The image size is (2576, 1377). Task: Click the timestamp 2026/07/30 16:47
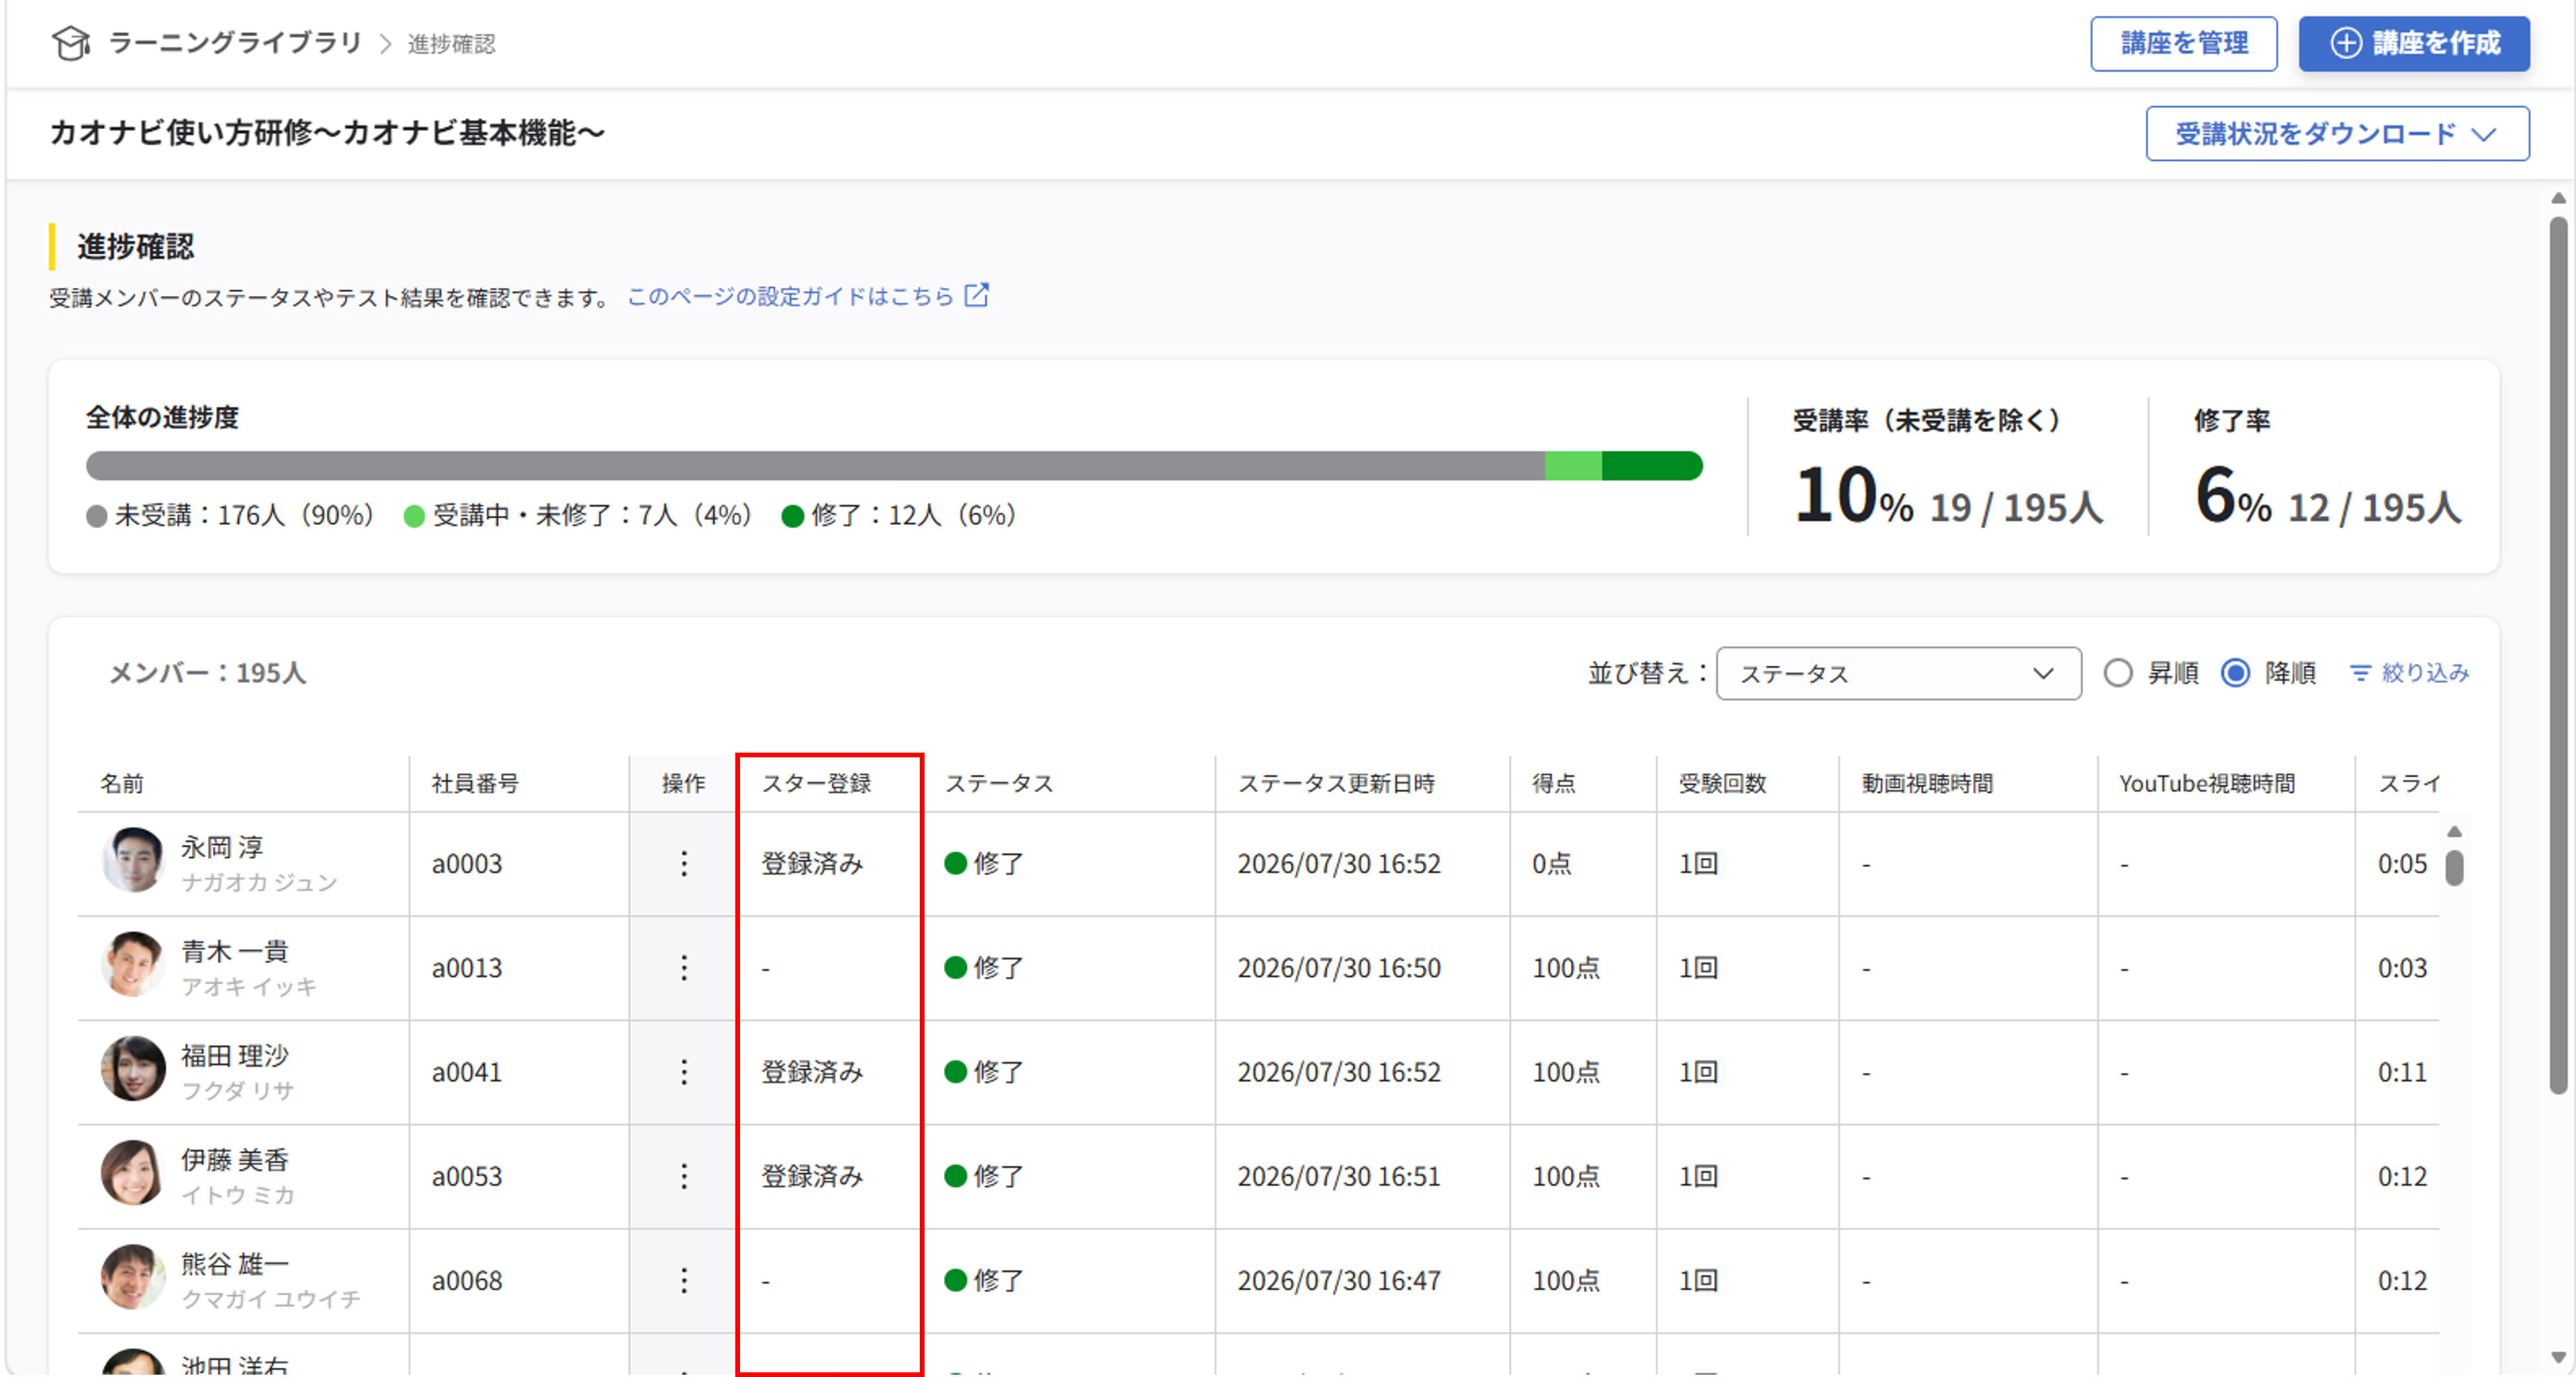1339,1280
